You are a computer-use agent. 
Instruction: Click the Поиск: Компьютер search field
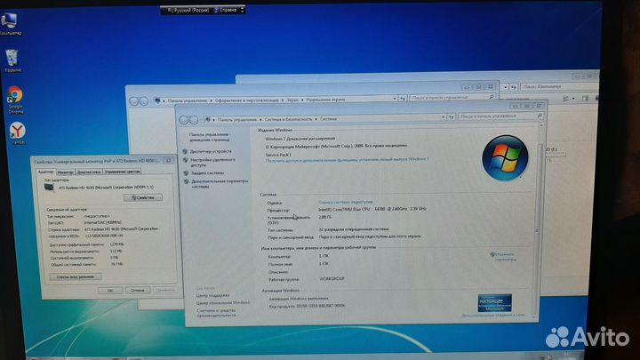560,86
